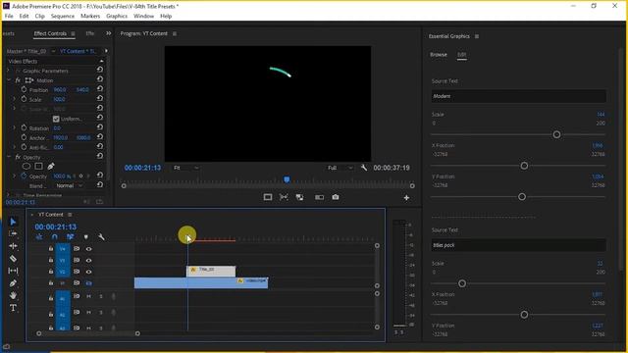Image resolution: width=628 pixels, height=353 pixels.
Task: Open timeline display settings wrench
Action: coord(101,237)
